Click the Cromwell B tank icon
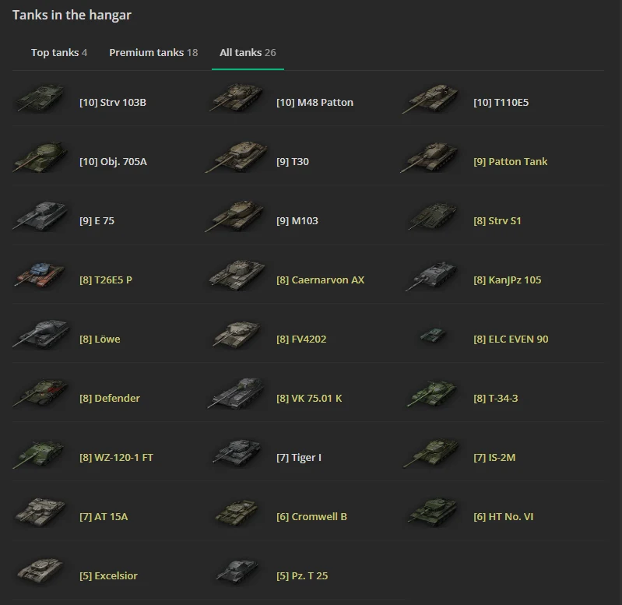 pos(237,512)
